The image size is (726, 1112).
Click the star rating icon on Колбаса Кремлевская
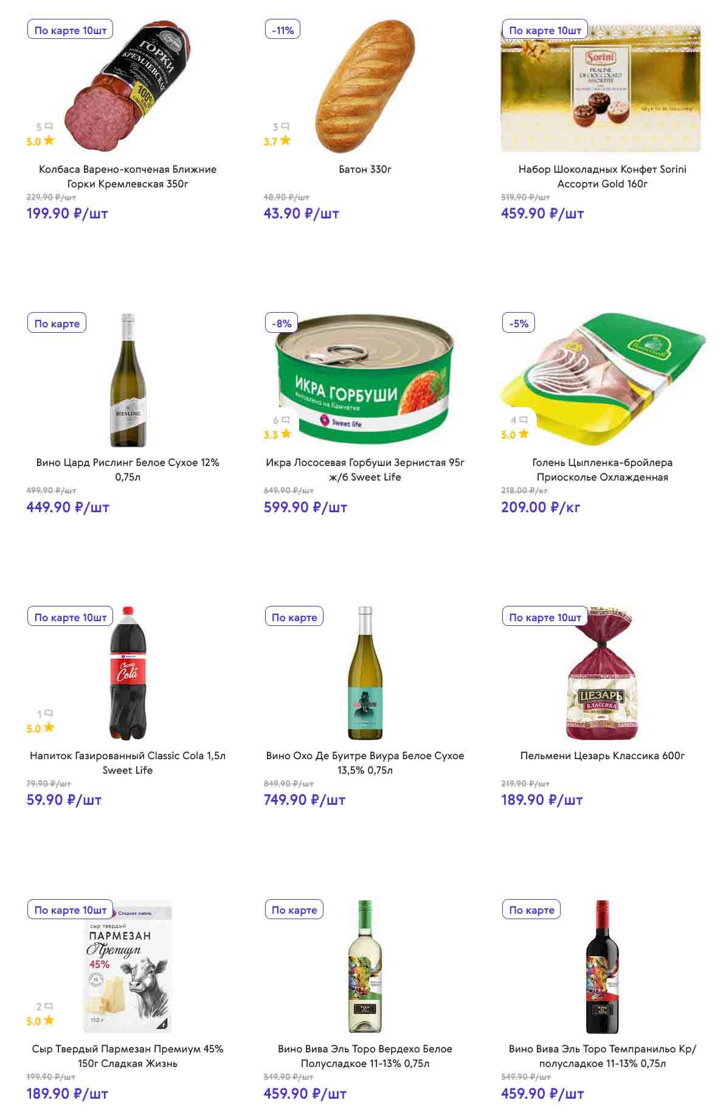click(49, 141)
